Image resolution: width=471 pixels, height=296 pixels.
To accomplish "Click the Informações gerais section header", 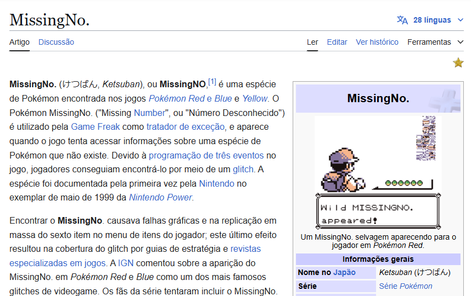I will pos(378,259).
